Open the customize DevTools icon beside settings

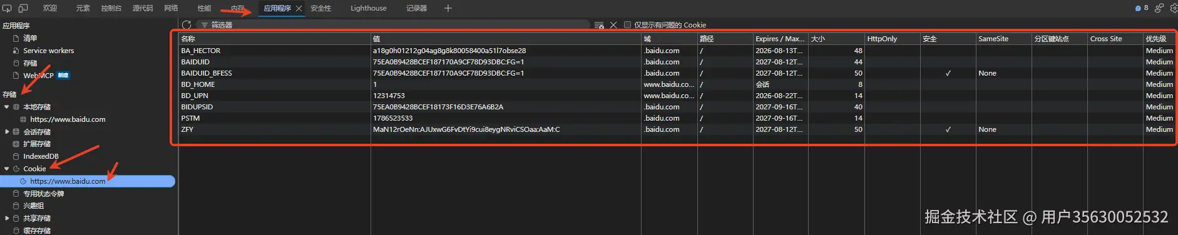click(1159, 8)
